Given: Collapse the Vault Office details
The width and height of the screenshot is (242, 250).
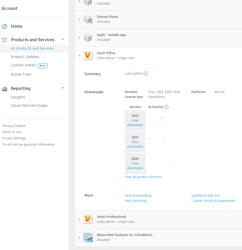Looking at the screenshot, I should (79, 55).
